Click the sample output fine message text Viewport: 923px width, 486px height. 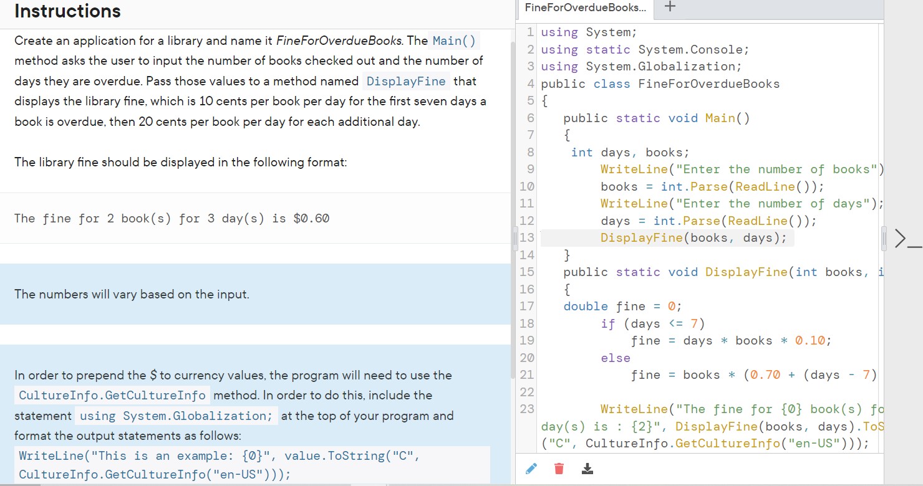172,218
